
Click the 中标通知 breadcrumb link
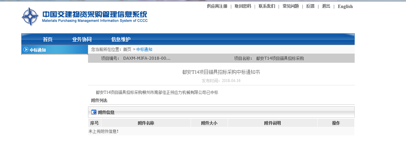click(x=144, y=49)
